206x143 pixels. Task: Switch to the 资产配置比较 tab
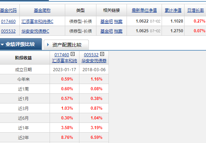(x=66, y=45)
